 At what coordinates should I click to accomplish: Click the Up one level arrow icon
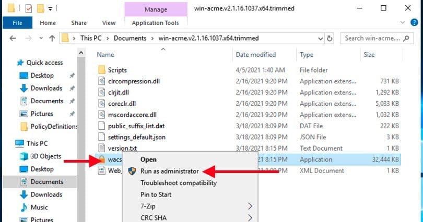[x=52, y=39]
